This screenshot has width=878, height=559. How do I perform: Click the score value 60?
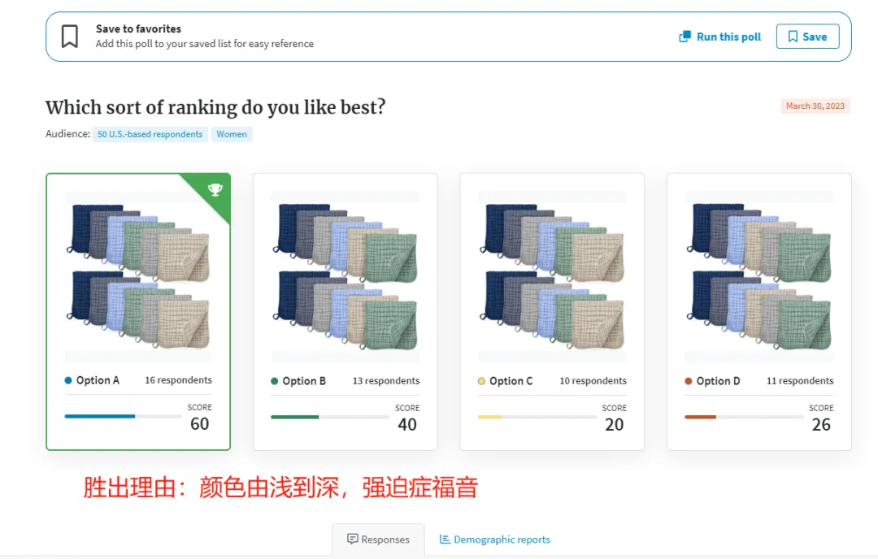coord(199,423)
